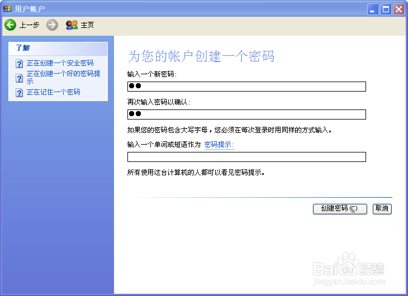408x296 pixels.
Task: Open 正在记住一个密码 help link
Action: click(x=53, y=92)
